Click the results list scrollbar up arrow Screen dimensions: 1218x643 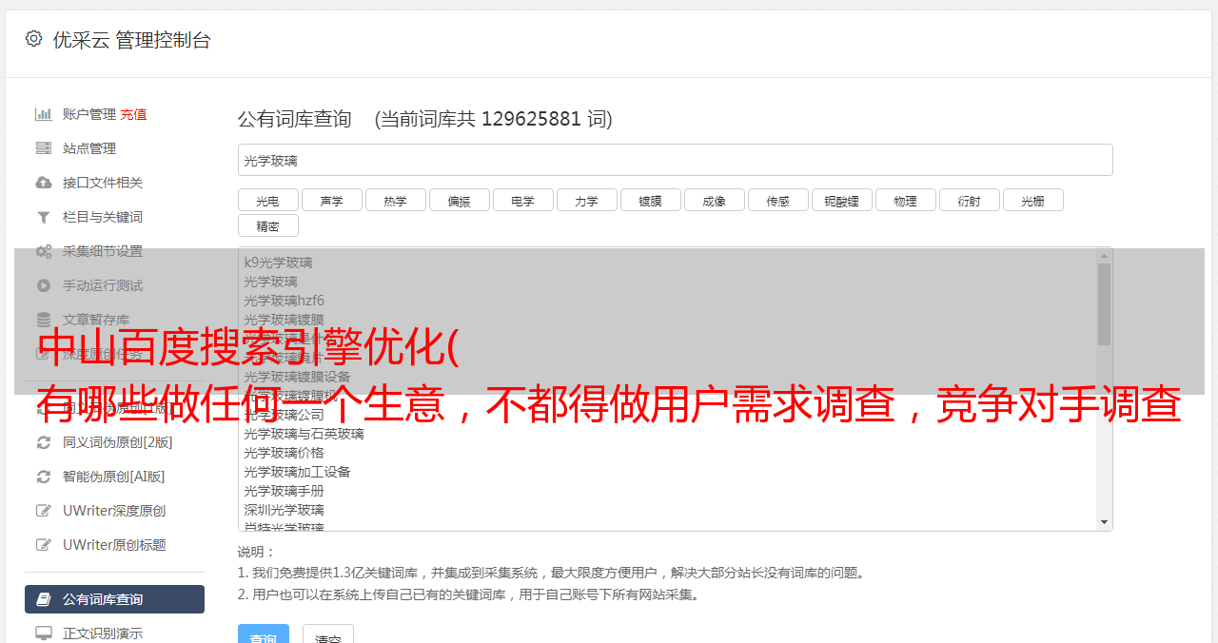pyautogui.click(x=1105, y=255)
